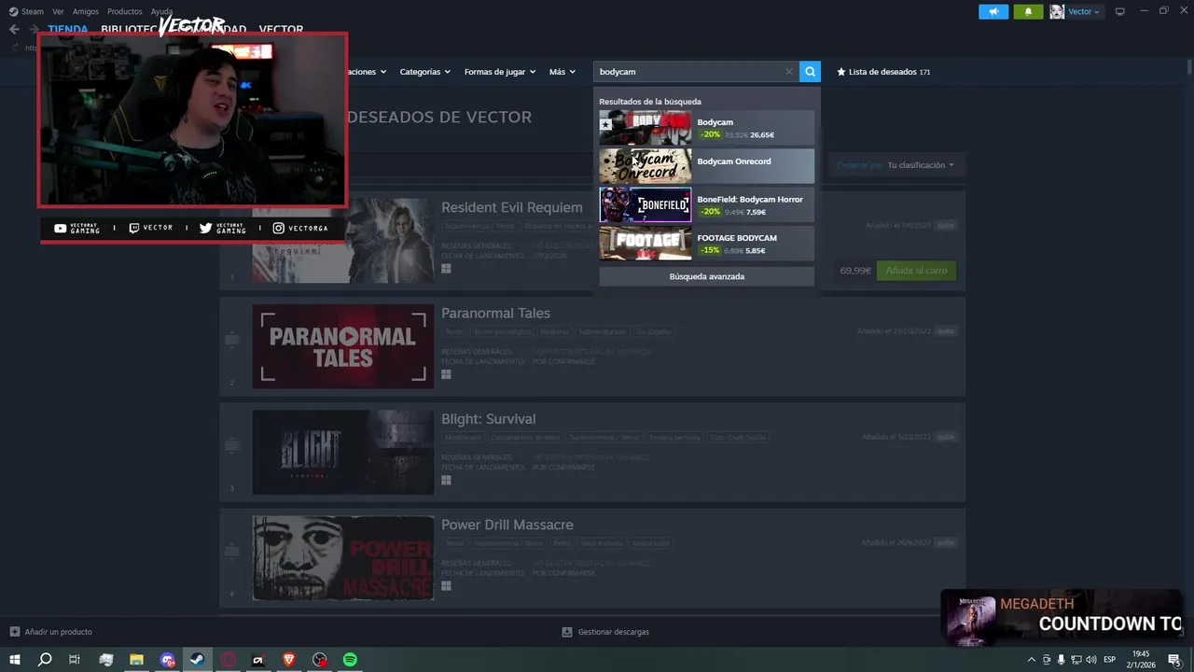The height and width of the screenshot is (672, 1194).
Task: Click the Búsqueda avanzada button
Action: (706, 276)
